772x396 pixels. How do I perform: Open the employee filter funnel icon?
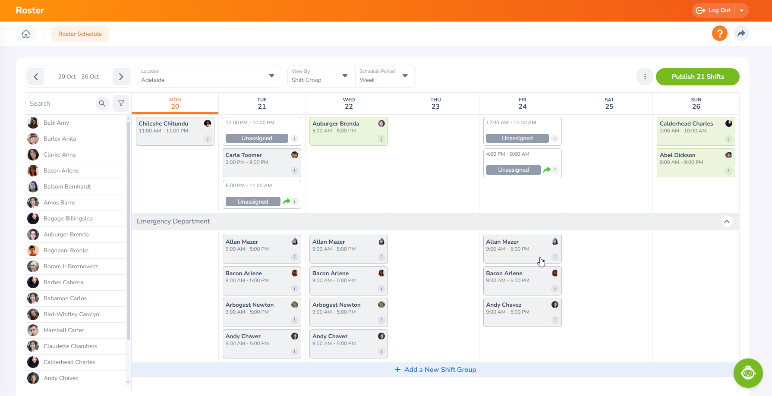click(121, 104)
